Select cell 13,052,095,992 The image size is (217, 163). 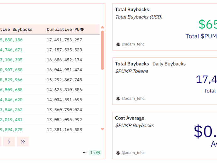coord(64,120)
